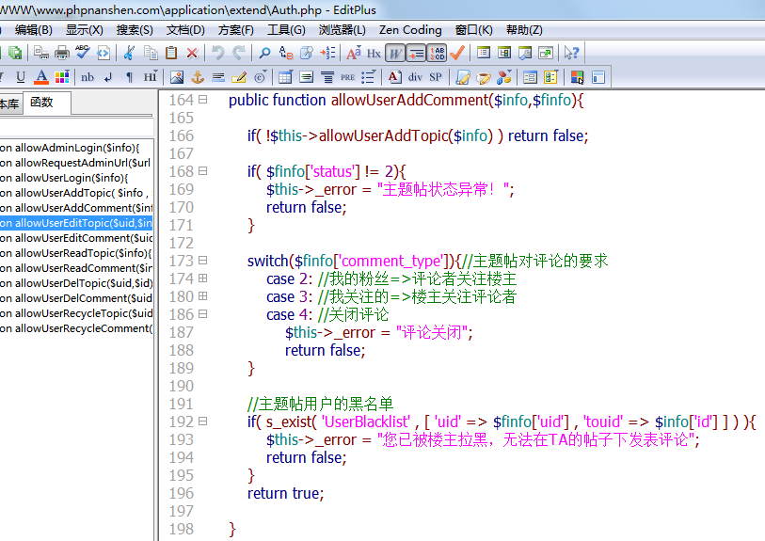Click the SP span button
765x541 pixels.
(436, 77)
